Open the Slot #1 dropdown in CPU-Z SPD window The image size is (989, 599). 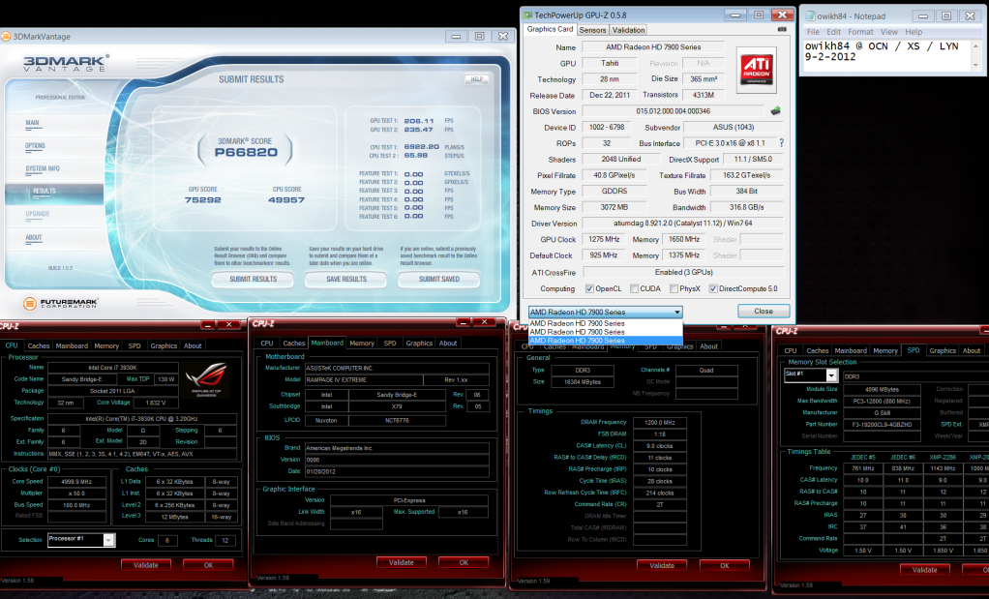[831, 375]
